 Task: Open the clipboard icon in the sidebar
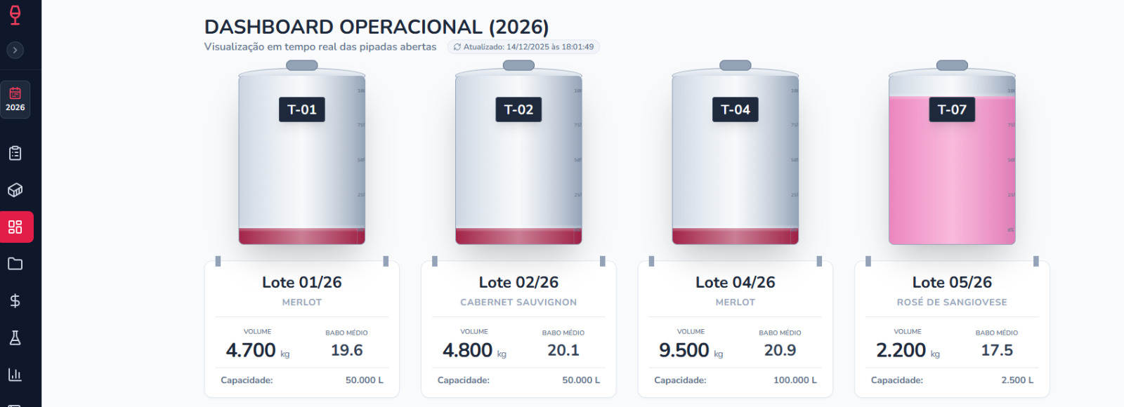point(16,152)
